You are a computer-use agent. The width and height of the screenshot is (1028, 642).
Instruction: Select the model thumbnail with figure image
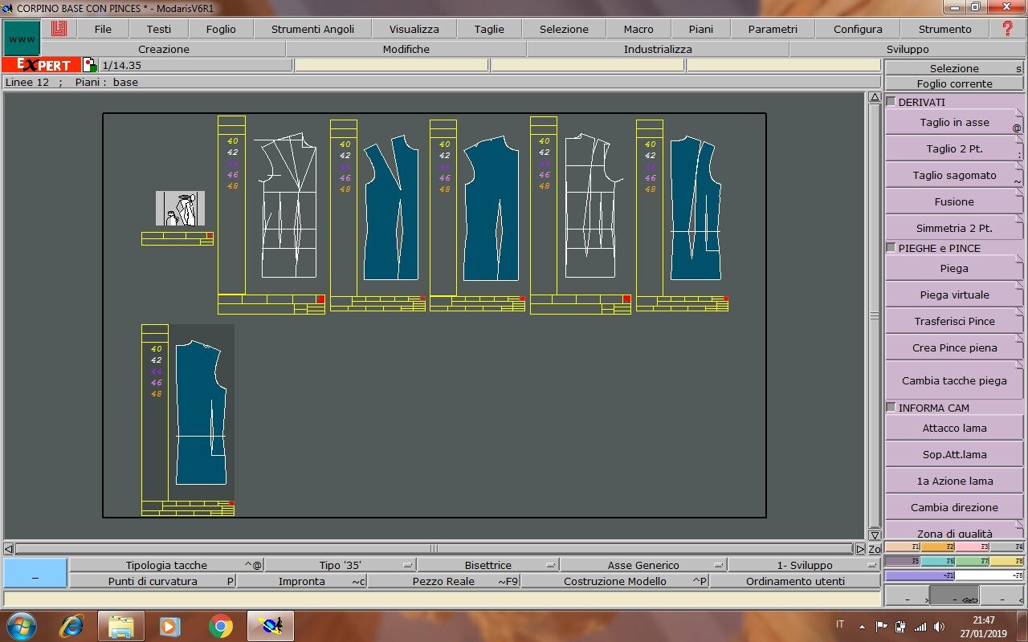point(180,209)
